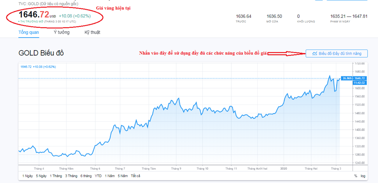The image size is (378, 183).
Task: Set chart range to 3 Tháng
Action: [x=72, y=176]
